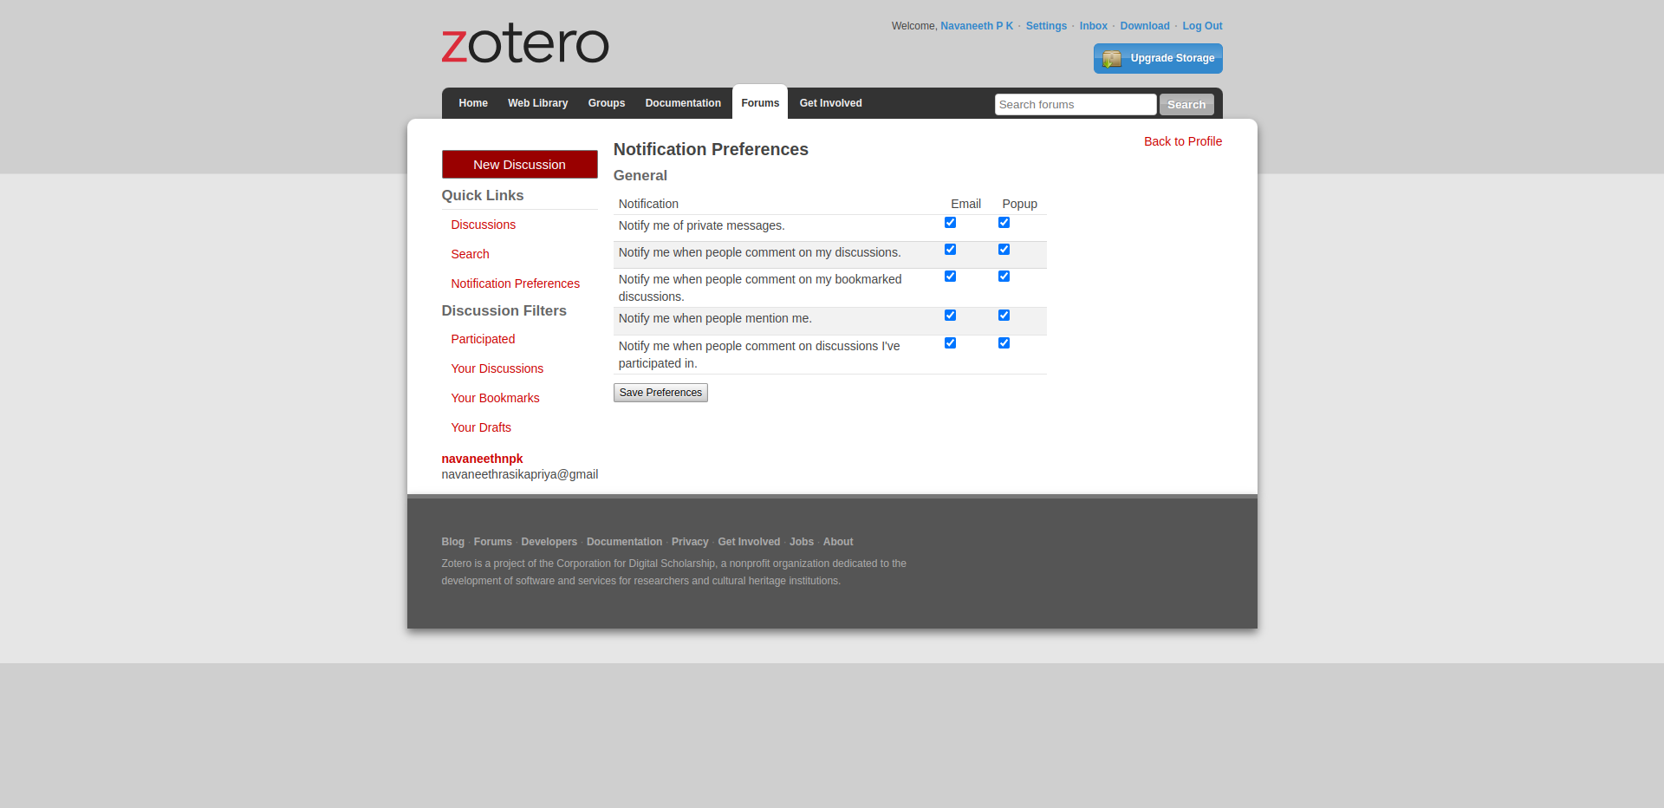Open Privacy footer link

point(690,542)
